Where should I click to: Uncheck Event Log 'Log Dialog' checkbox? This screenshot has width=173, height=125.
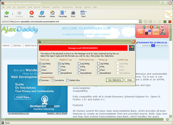[40, 64]
